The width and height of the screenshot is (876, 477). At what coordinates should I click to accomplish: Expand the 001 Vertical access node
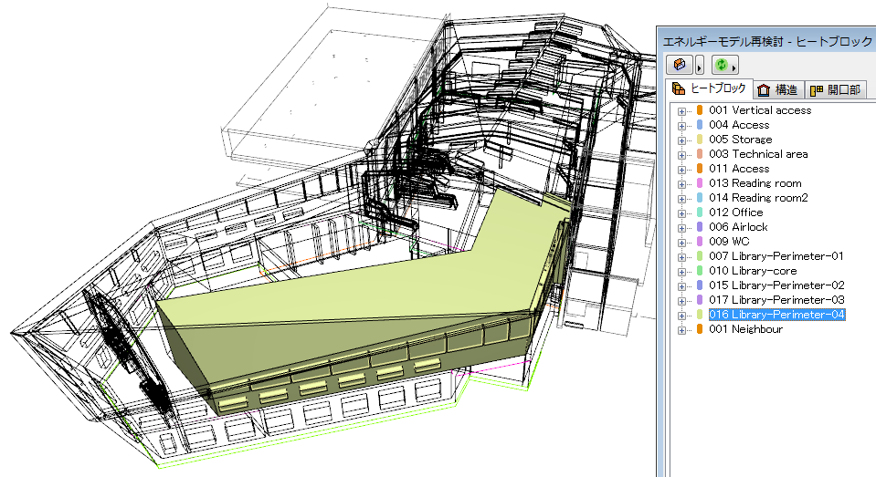click(x=681, y=111)
